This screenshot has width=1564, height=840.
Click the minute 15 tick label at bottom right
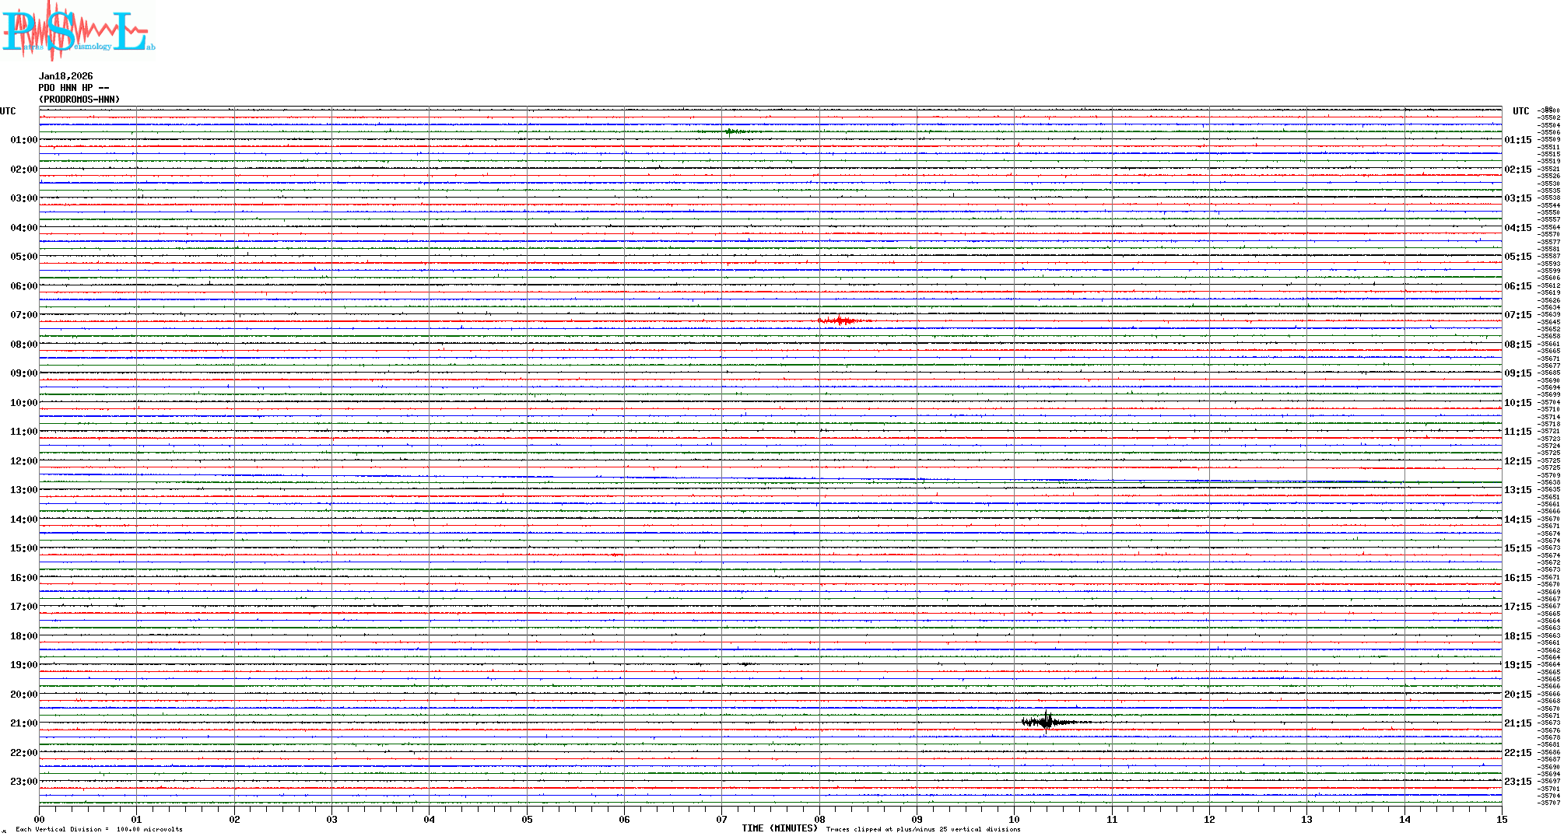pyautogui.click(x=1501, y=820)
